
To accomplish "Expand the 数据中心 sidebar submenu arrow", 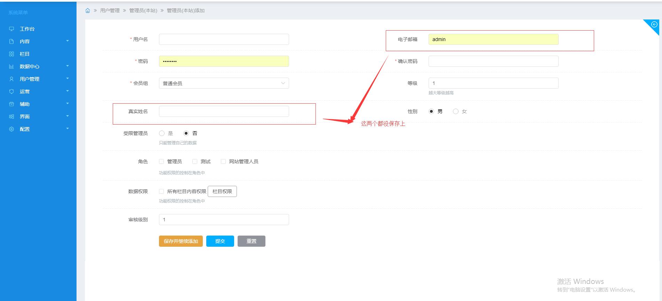I will click(x=67, y=66).
